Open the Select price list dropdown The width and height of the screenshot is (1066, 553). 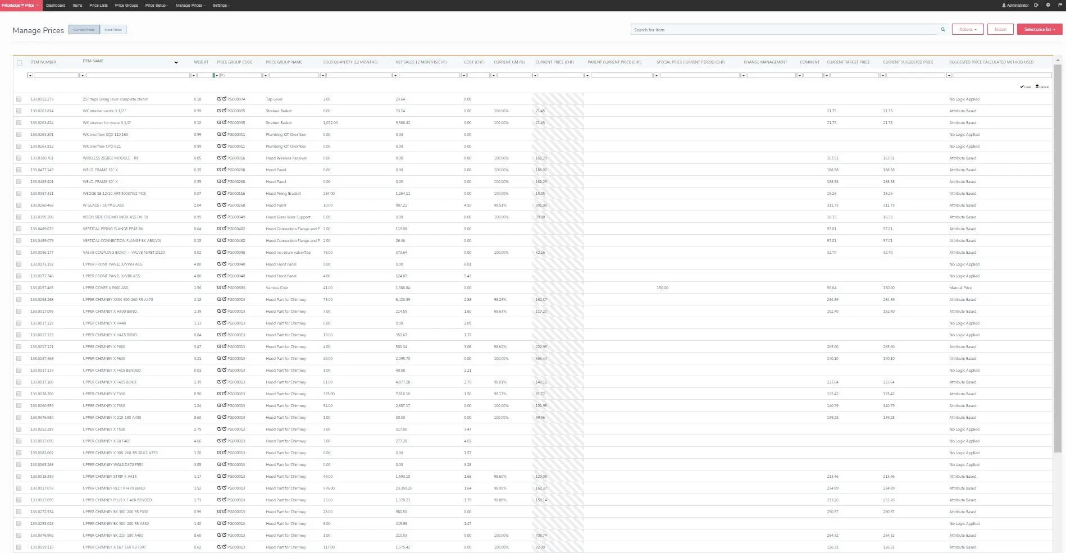click(x=1040, y=29)
